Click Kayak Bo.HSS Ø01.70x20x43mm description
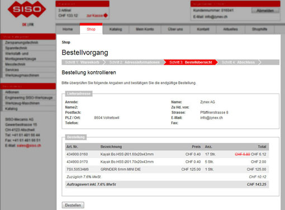Screen dimensions: 285x210 tap(127, 162)
